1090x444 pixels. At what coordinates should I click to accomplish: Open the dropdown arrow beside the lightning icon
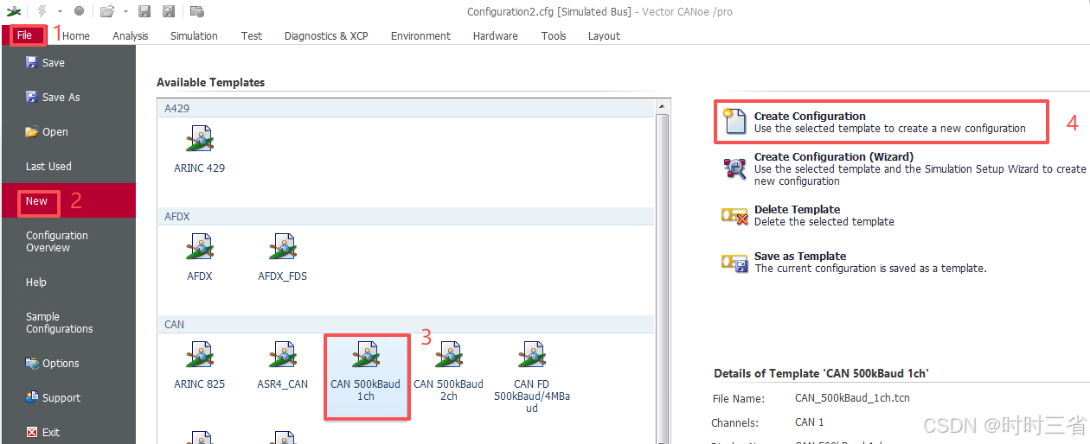(60, 12)
